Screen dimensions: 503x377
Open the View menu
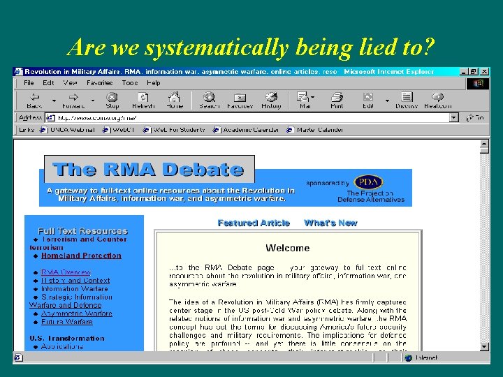pyautogui.click(x=70, y=83)
